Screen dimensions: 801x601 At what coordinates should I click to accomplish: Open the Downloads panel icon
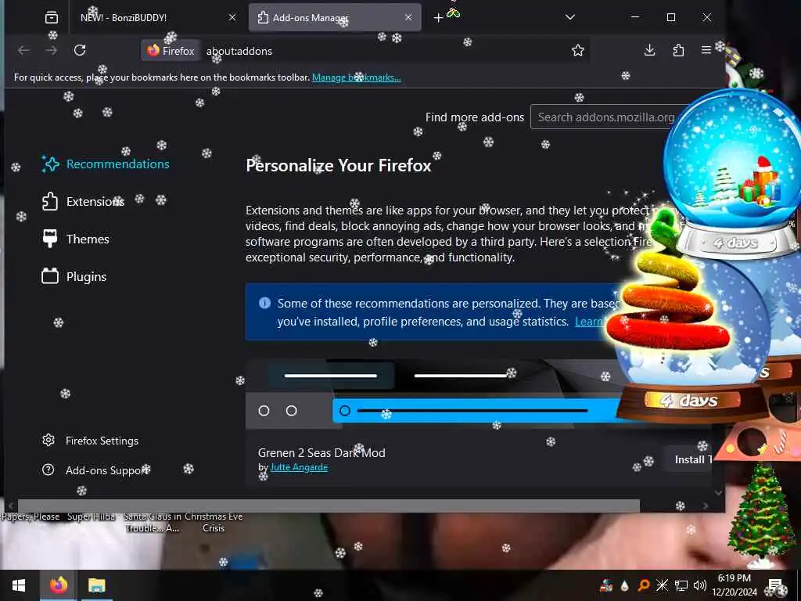(x=649, y=50)
